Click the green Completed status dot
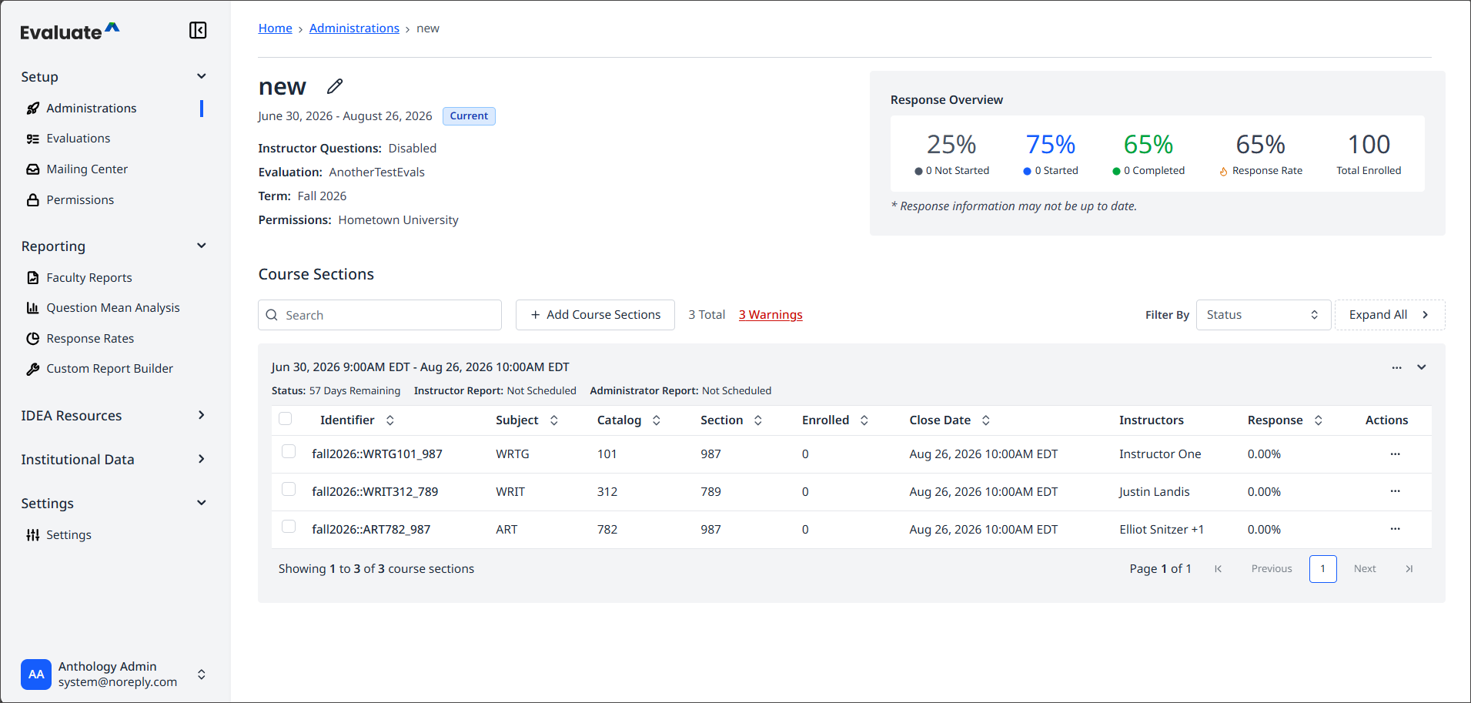The width and height of the screenshot is (1471, 703). 1116,172
